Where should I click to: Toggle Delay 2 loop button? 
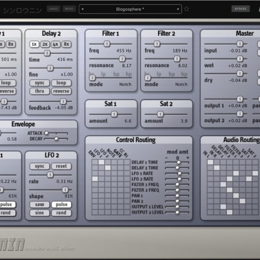coord(61,83)
